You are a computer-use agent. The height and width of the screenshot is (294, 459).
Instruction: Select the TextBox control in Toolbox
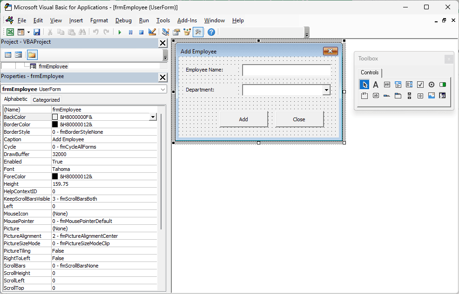coord(387,85)
